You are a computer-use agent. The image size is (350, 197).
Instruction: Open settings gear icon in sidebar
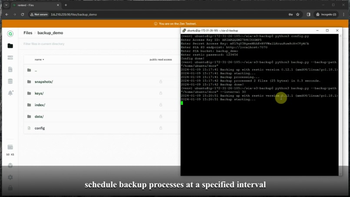[10, 177]
